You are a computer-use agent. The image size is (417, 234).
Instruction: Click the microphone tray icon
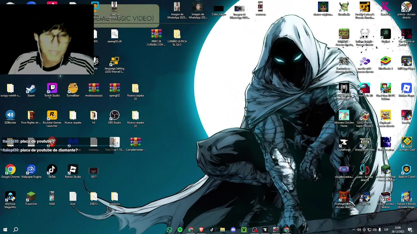click(380, 230)
